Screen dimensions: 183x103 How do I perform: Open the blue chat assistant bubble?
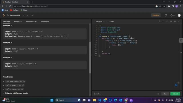coord(176,85)
